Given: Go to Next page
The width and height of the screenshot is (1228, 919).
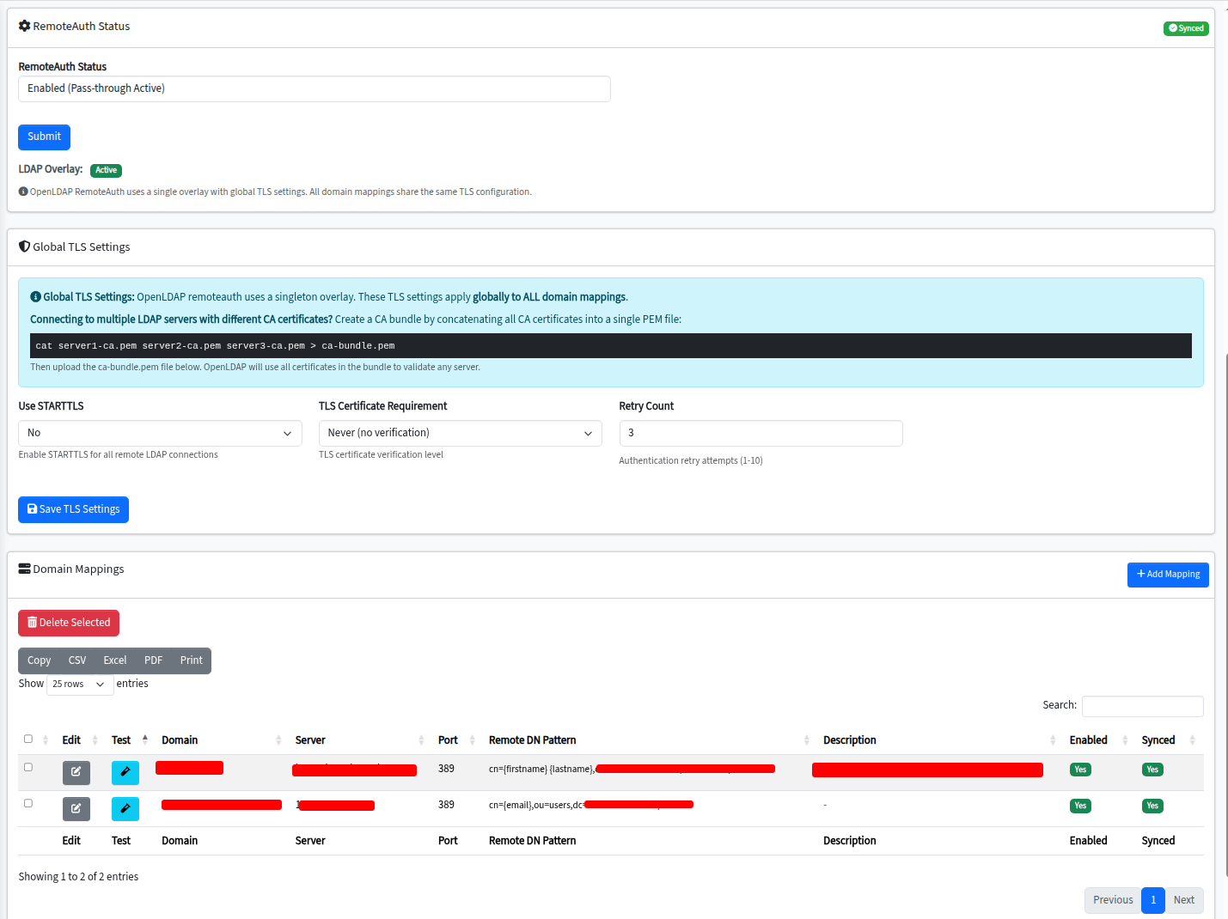Looking at the screenshot, I should tap(1184, 900).
